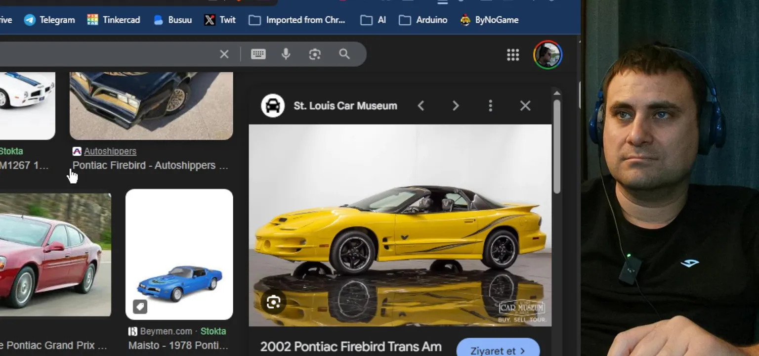Open the St. Louis Car Museum source link
Image resolution: width=759 pixels, height=356 pixels.
coord(345,106)
